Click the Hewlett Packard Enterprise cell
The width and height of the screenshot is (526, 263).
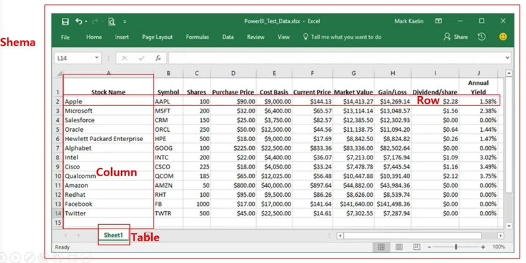point(108,139)
